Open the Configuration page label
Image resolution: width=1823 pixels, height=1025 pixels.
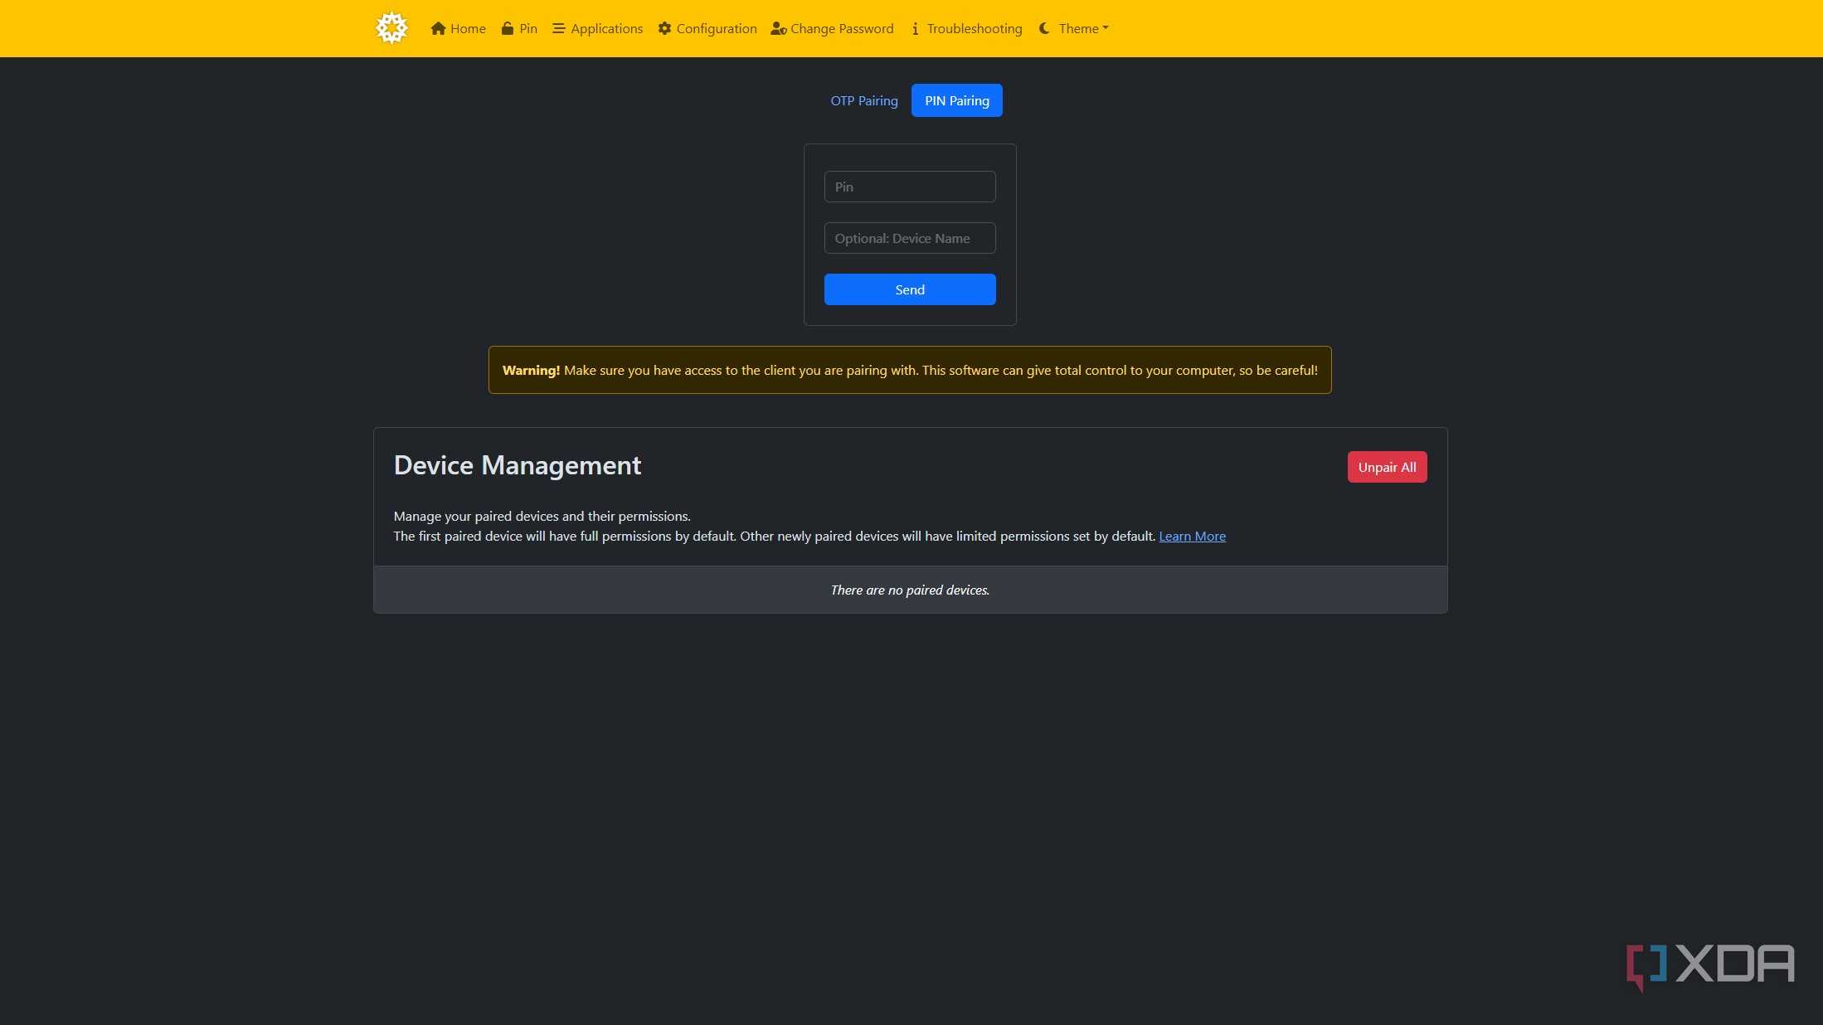[717, 28]
